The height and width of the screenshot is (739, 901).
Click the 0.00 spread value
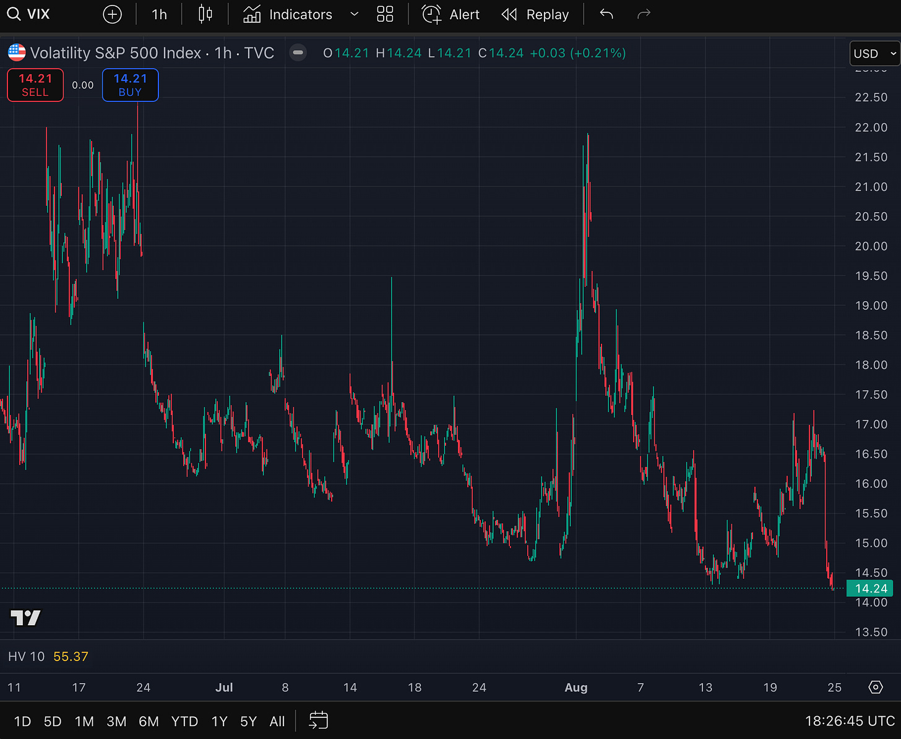[83, 85]
